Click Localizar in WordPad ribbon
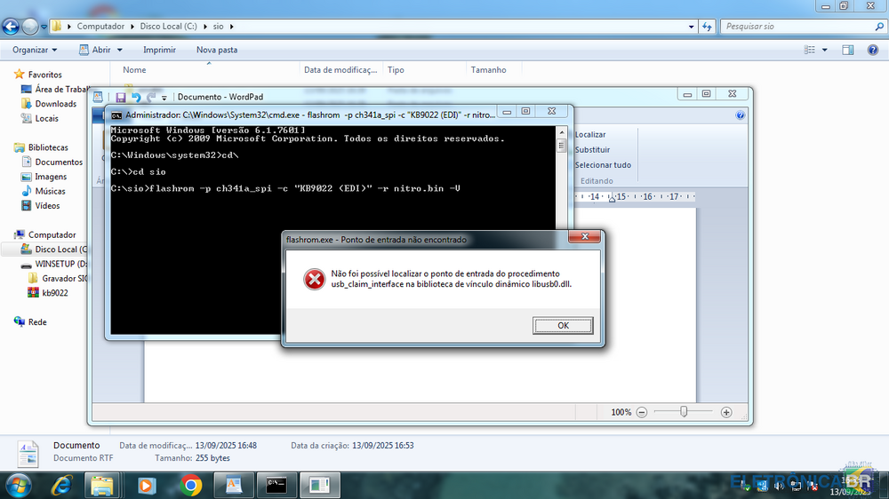889x499 pixels. point(590,135)
